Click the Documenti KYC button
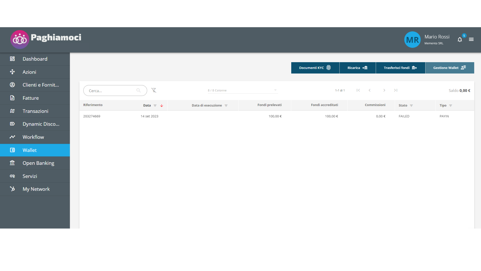 (315, 68)
